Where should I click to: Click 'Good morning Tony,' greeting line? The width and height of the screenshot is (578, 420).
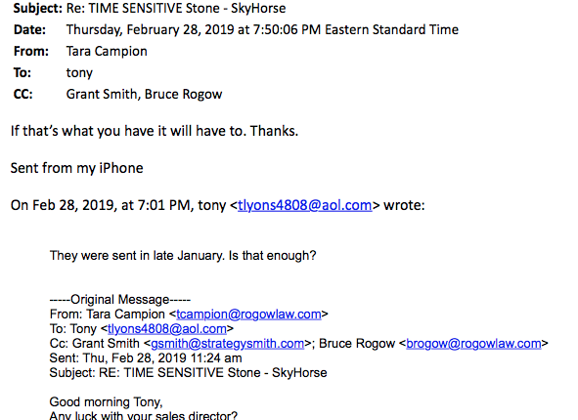(x=106, y=402)
